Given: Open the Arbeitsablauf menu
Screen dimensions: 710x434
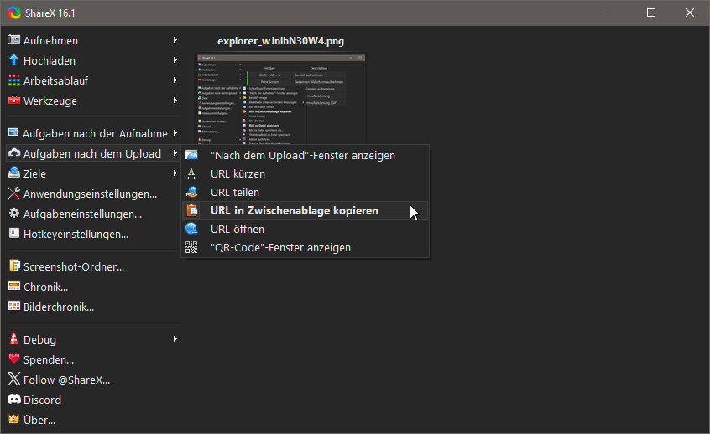Looking at the screenshot, I should click(93, 80).
